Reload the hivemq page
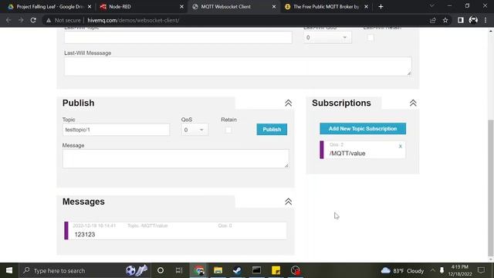This screenshot has width=494, height=278. point(33,20)
